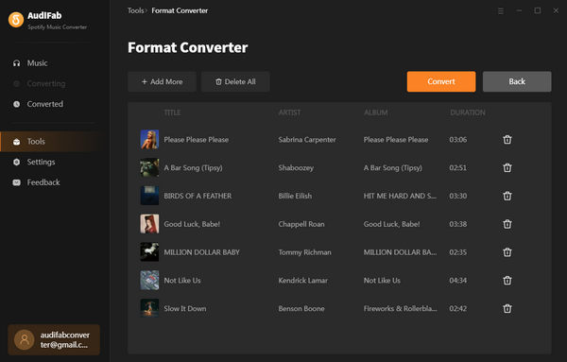Remove Good Luck, Babe! via trash icon

pos(507,224)
